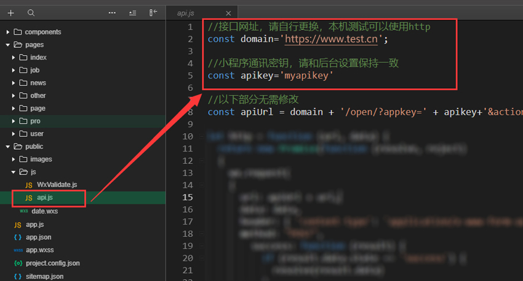523x281 pixels.
Task: Click the collapse-all folders icon
Action: pos(132,13)
